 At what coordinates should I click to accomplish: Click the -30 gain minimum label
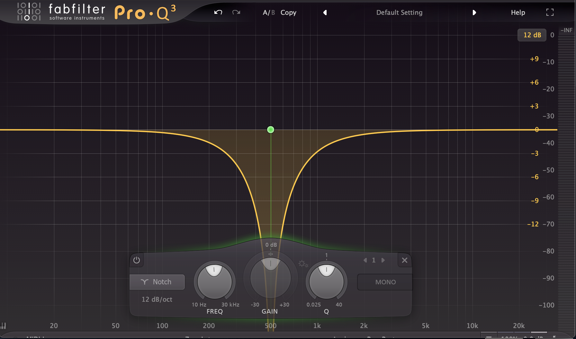[255, 305]
